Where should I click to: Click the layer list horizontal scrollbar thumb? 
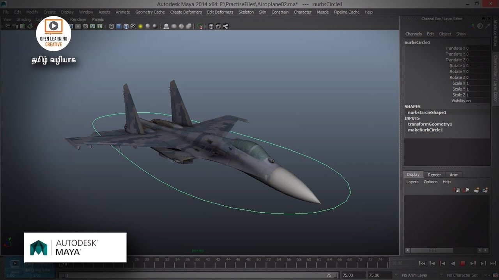[432, 250]
